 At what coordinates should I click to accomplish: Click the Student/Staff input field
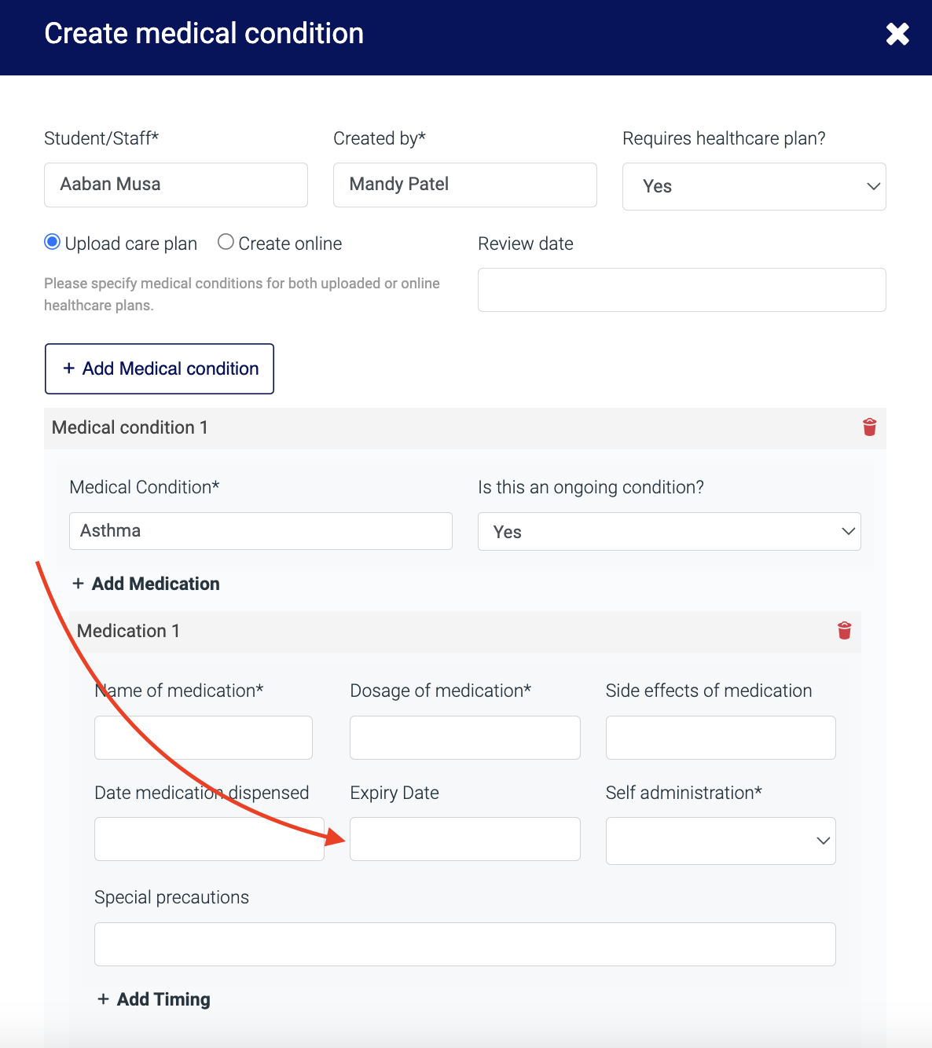[175, 185]
